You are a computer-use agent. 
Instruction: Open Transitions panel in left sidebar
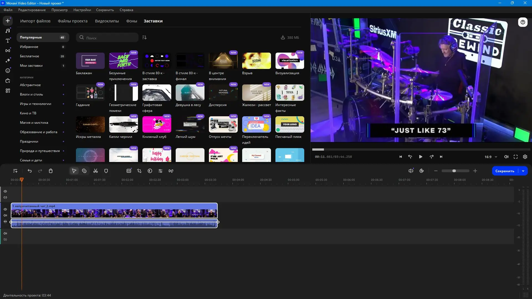pyautogui.click(x=8, y=51)
